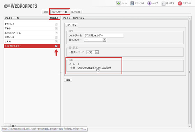
Task: Toggle subscription checkbox for 迷惑メール
Action: point(56,37)
